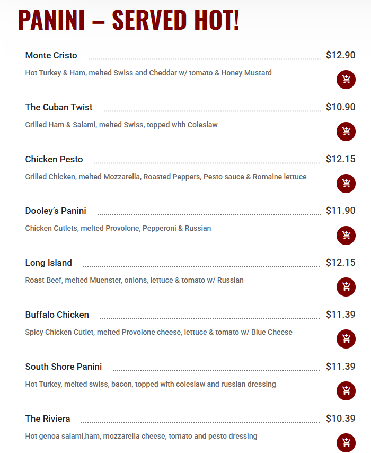Click the Buffalo Chicken description text
This screenshot has width=371, height=453.
pos(158,332)
